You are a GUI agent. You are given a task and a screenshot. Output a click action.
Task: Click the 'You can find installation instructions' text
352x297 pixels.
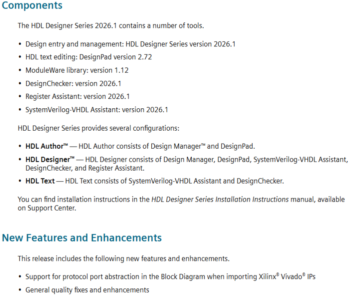pyautogui.click(x=84, y=199)
